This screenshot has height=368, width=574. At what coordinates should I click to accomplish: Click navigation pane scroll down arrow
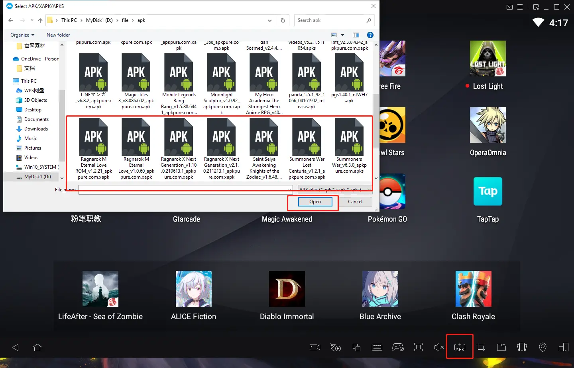click(62, 178)
